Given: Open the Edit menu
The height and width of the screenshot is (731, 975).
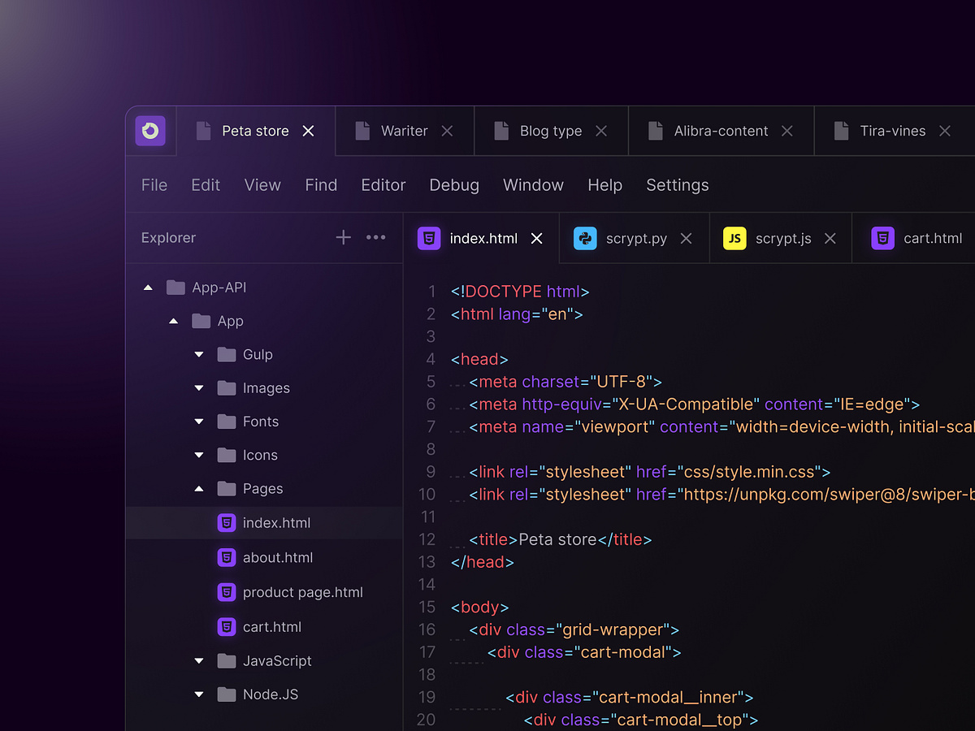Looking at the screenshot, I should coord(206,185).
